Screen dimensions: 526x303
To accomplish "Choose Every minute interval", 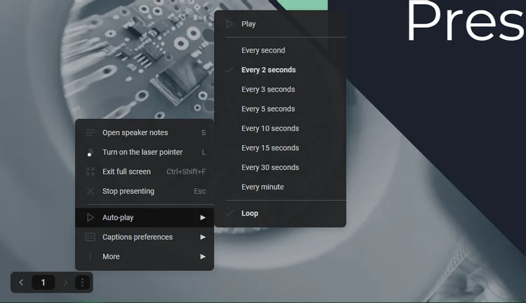I will tap(262, 187).
